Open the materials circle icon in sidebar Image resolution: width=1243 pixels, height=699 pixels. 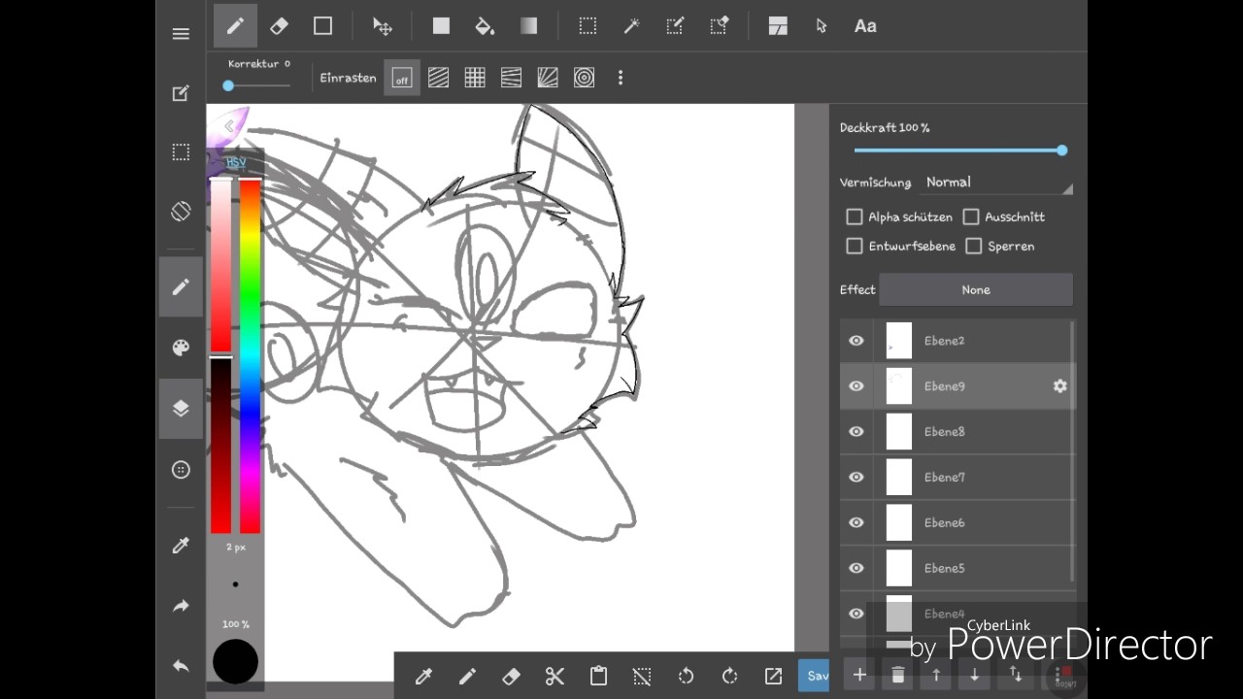pyautogui.click(x=181, y=470)
